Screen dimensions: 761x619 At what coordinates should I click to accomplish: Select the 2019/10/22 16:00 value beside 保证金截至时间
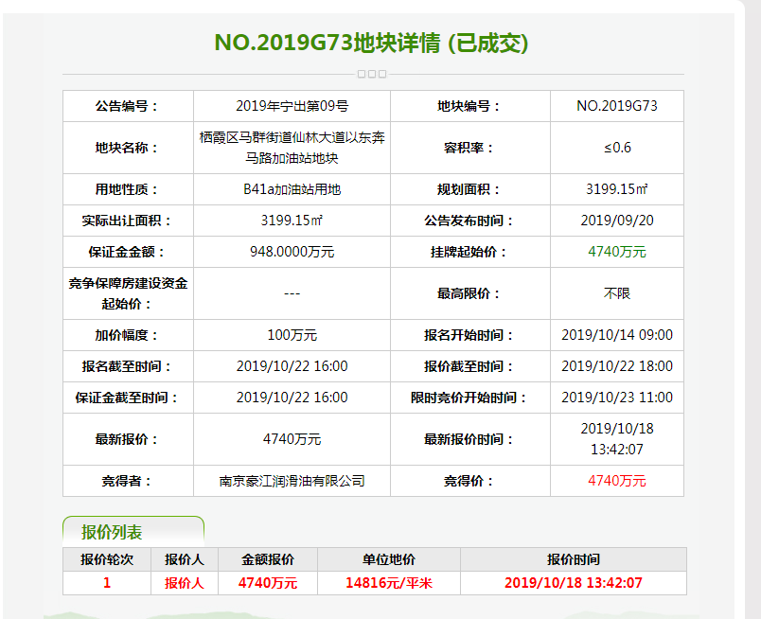point(292,398)
